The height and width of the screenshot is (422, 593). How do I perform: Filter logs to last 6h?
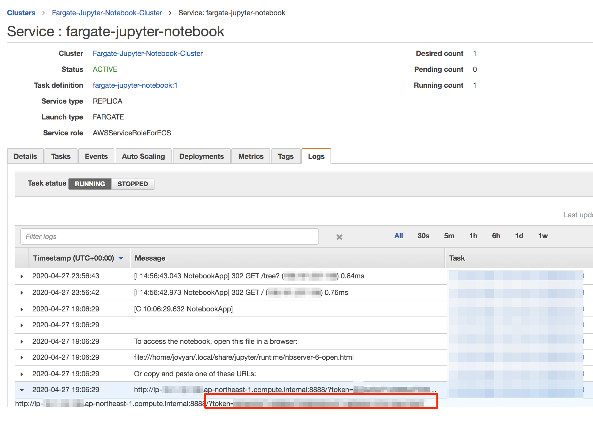click(x=496, y=236)
